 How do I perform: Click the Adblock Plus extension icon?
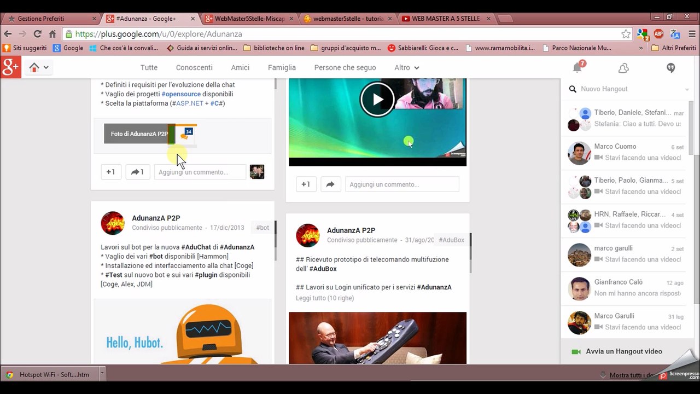click(x=658, y=34)
